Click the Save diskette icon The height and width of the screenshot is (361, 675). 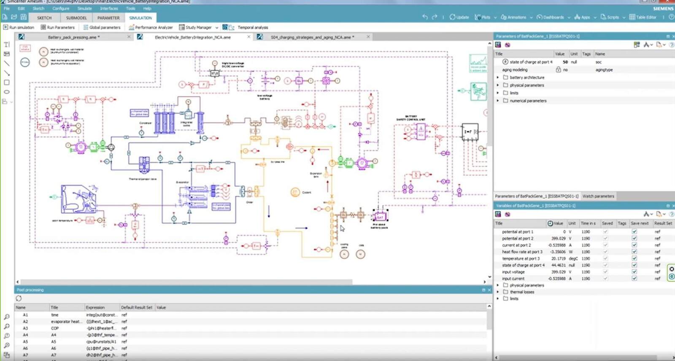24,17
